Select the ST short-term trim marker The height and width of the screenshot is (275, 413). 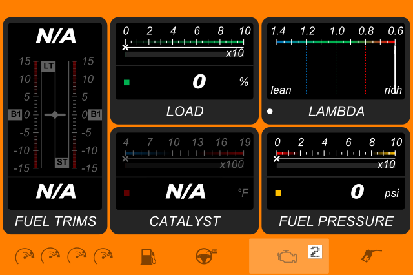62,162
